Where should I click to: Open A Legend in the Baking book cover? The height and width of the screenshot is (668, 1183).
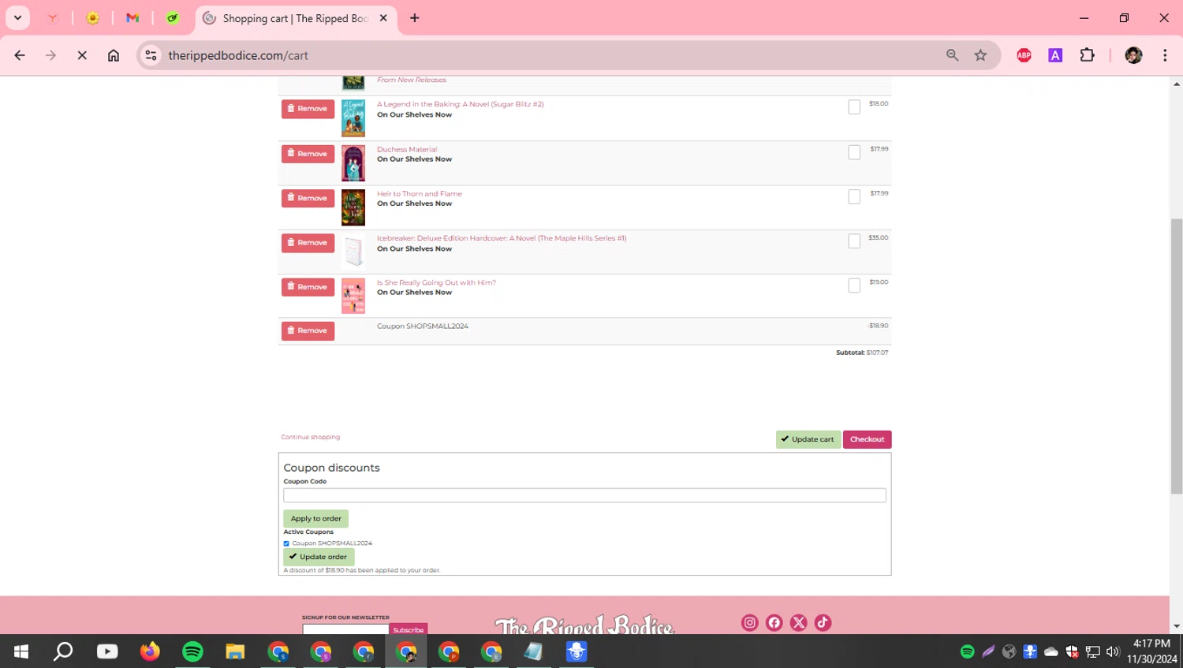tap(353, 118)
